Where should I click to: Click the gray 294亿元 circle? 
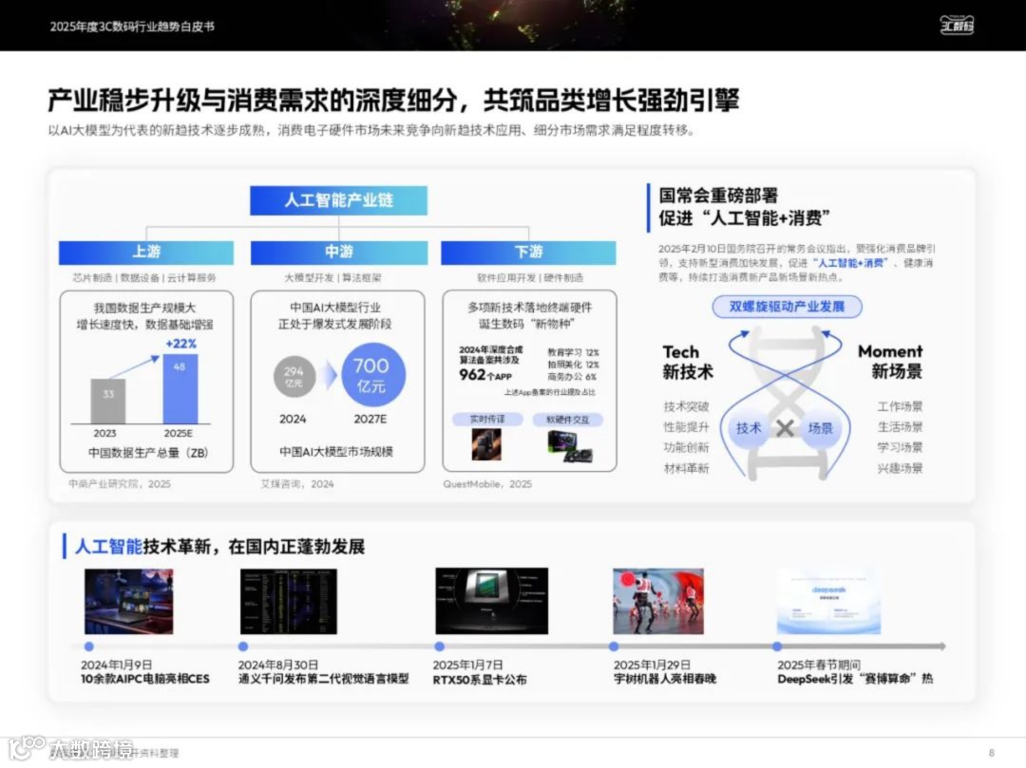tap(294, 377)
